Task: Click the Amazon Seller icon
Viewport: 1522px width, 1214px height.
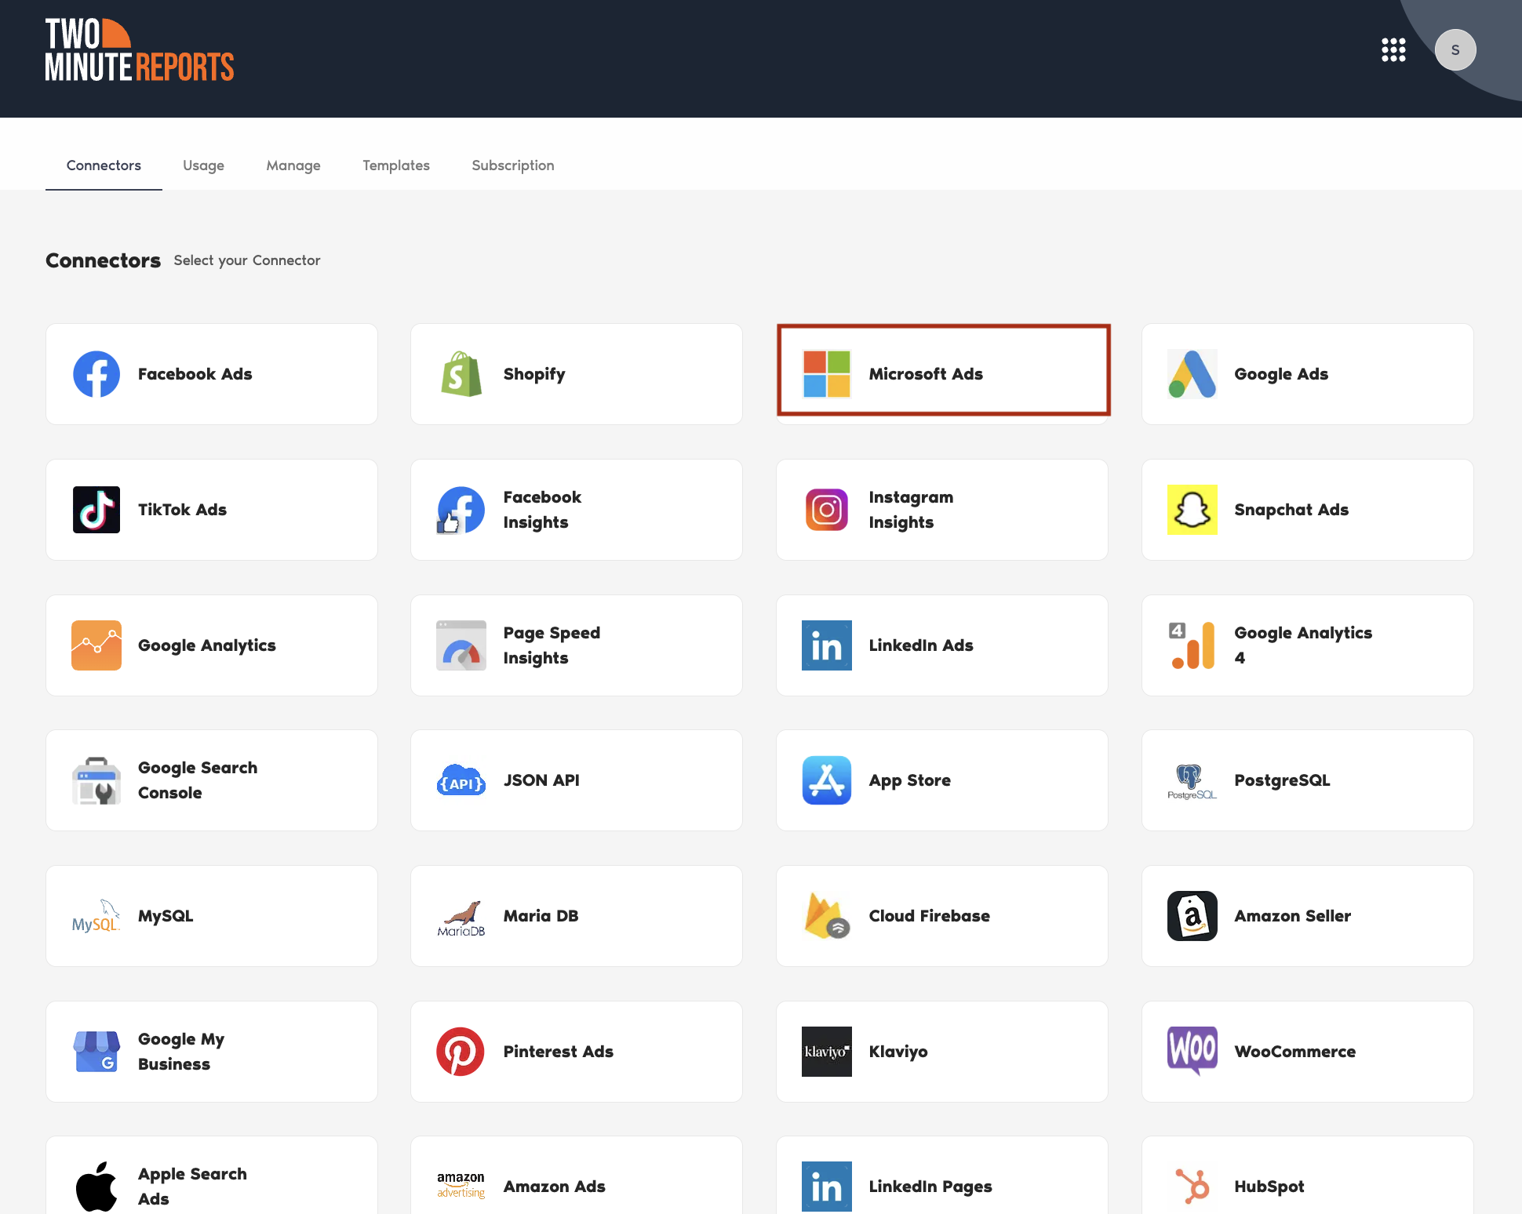Action: click(1192, 916)
